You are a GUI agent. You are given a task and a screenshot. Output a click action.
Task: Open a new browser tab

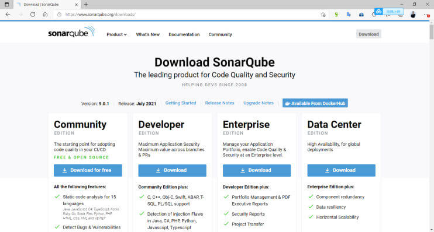(86, 5)
